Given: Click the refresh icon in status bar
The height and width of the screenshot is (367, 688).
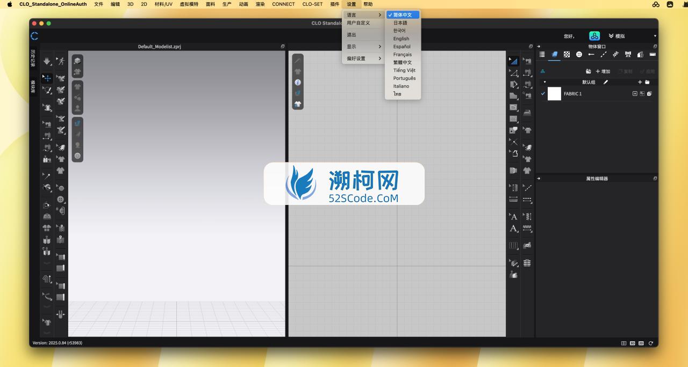Looking at the screenshot, I should (x=651, y=343).
